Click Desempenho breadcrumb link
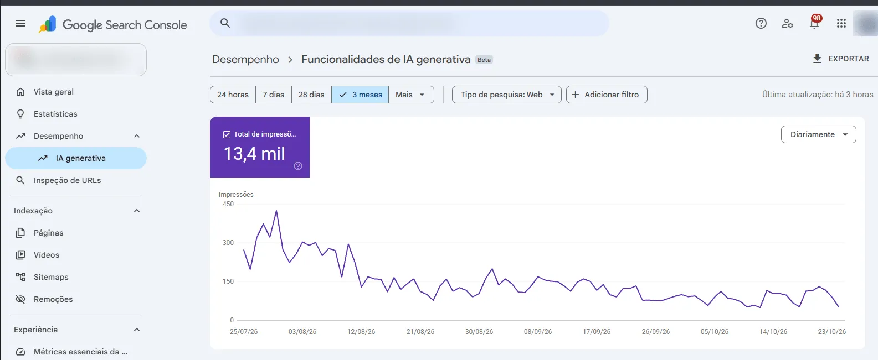 245,60
